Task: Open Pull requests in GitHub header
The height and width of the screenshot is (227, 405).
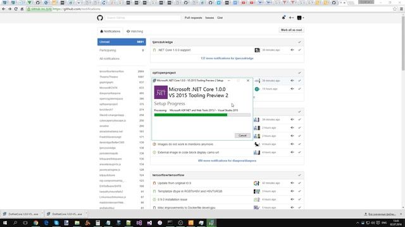Action: pyautogui.click(x=193, y=18)
